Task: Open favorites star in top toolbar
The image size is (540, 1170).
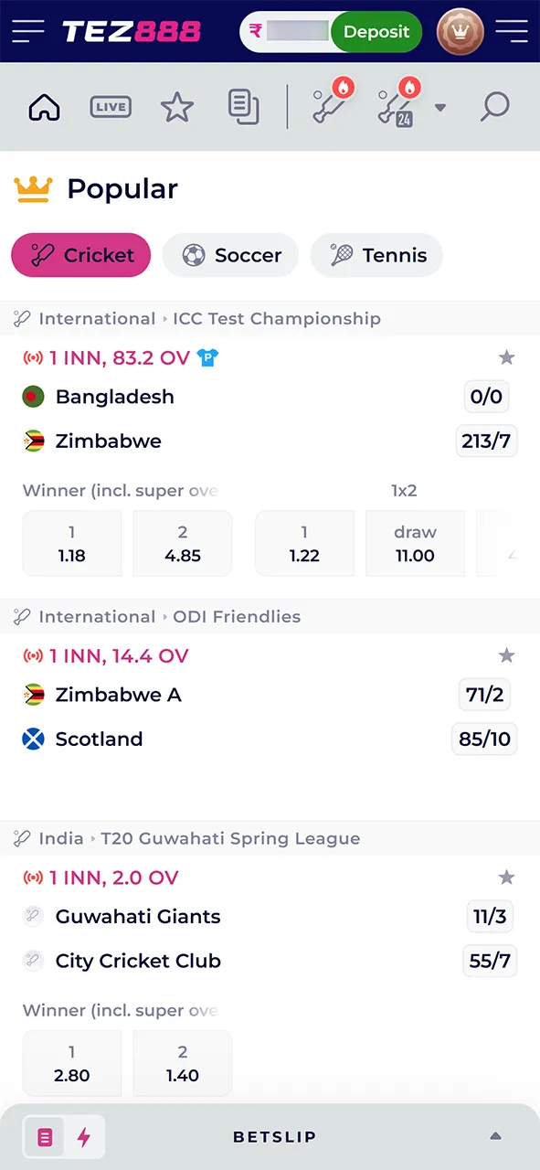Action: coord(177,108)
